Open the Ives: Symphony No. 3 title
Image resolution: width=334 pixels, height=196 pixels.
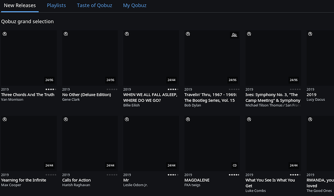click(273, 98)
